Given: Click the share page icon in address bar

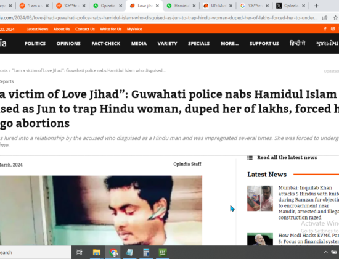Looking at the screenshot, I should point(325,18).
